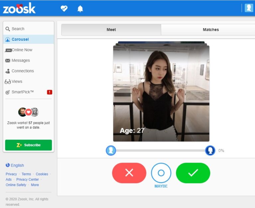255x208 pixels.
Task: Click the SmartPick target icon
Action: tap(8, 92)
